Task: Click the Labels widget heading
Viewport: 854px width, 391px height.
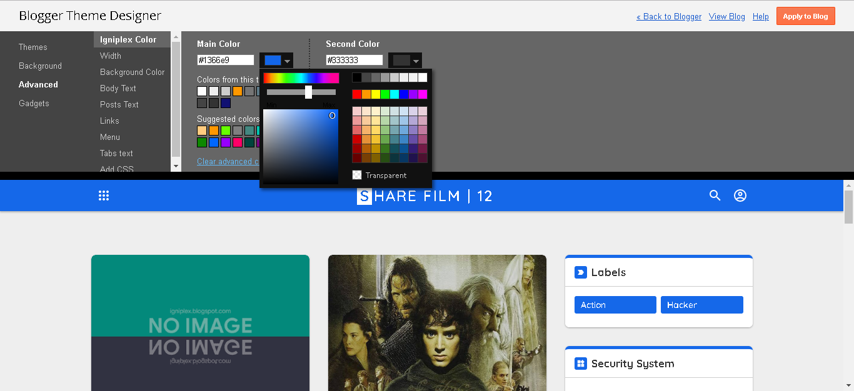Action: click(608, 272)
